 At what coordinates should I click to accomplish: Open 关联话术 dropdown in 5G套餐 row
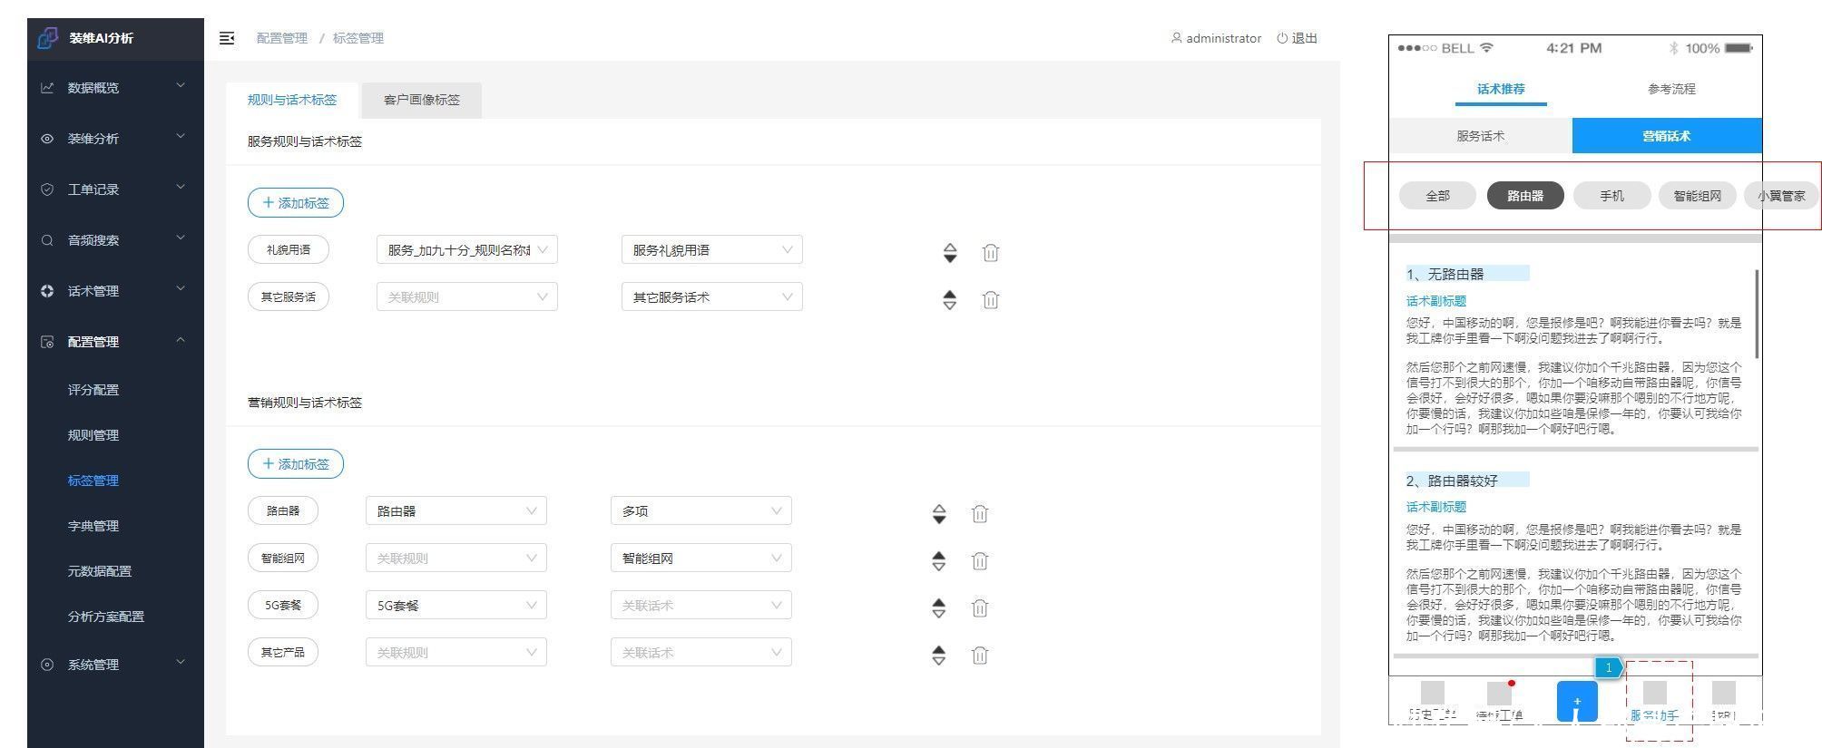701,606
